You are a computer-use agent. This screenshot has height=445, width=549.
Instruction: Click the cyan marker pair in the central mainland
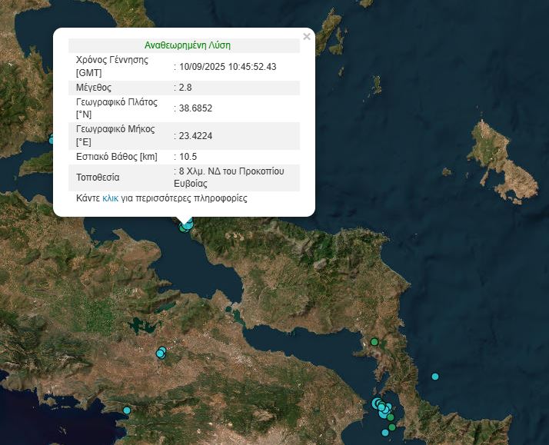coord(161,353)
